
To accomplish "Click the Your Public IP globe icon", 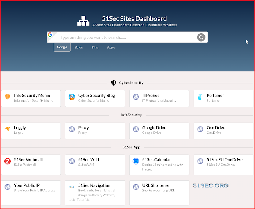I will coord(8,187).
